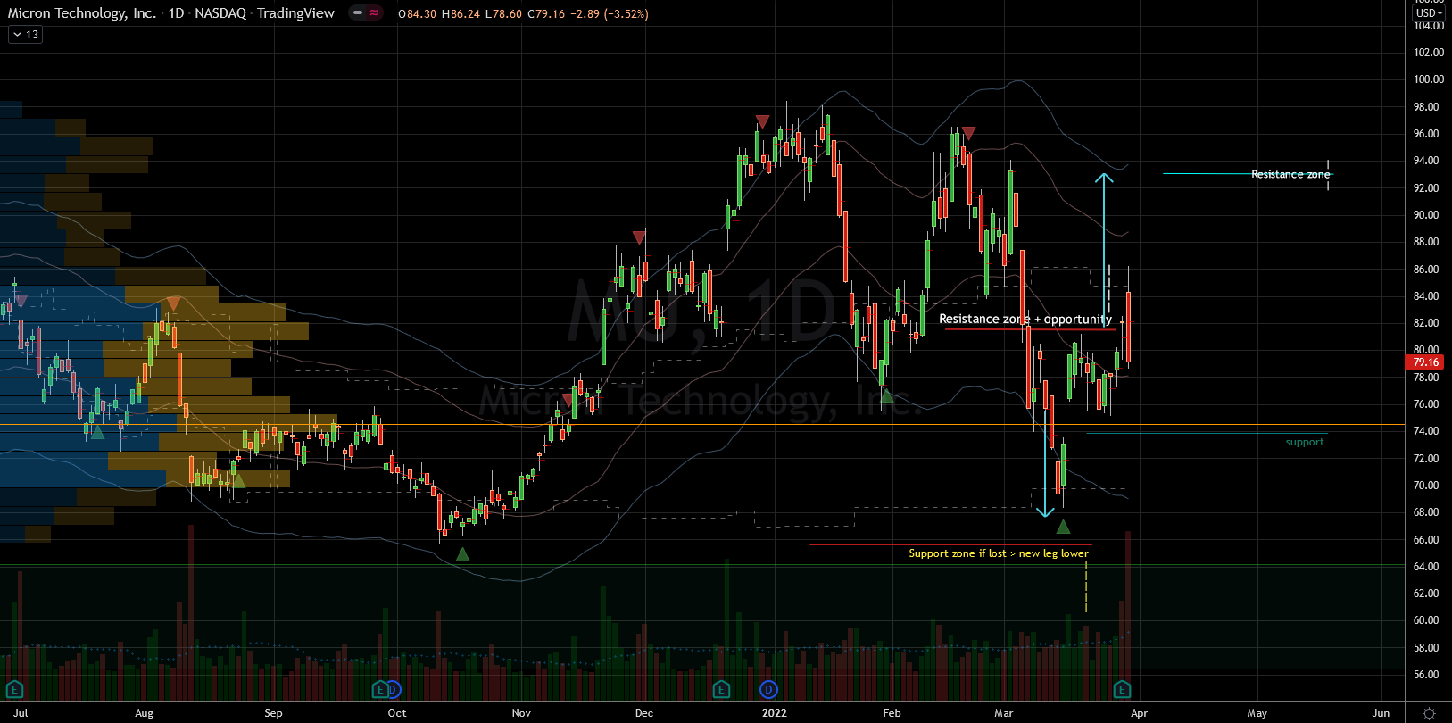Select green up signal triangle in mid-July
1452x723 pixels.
point(98,433)
